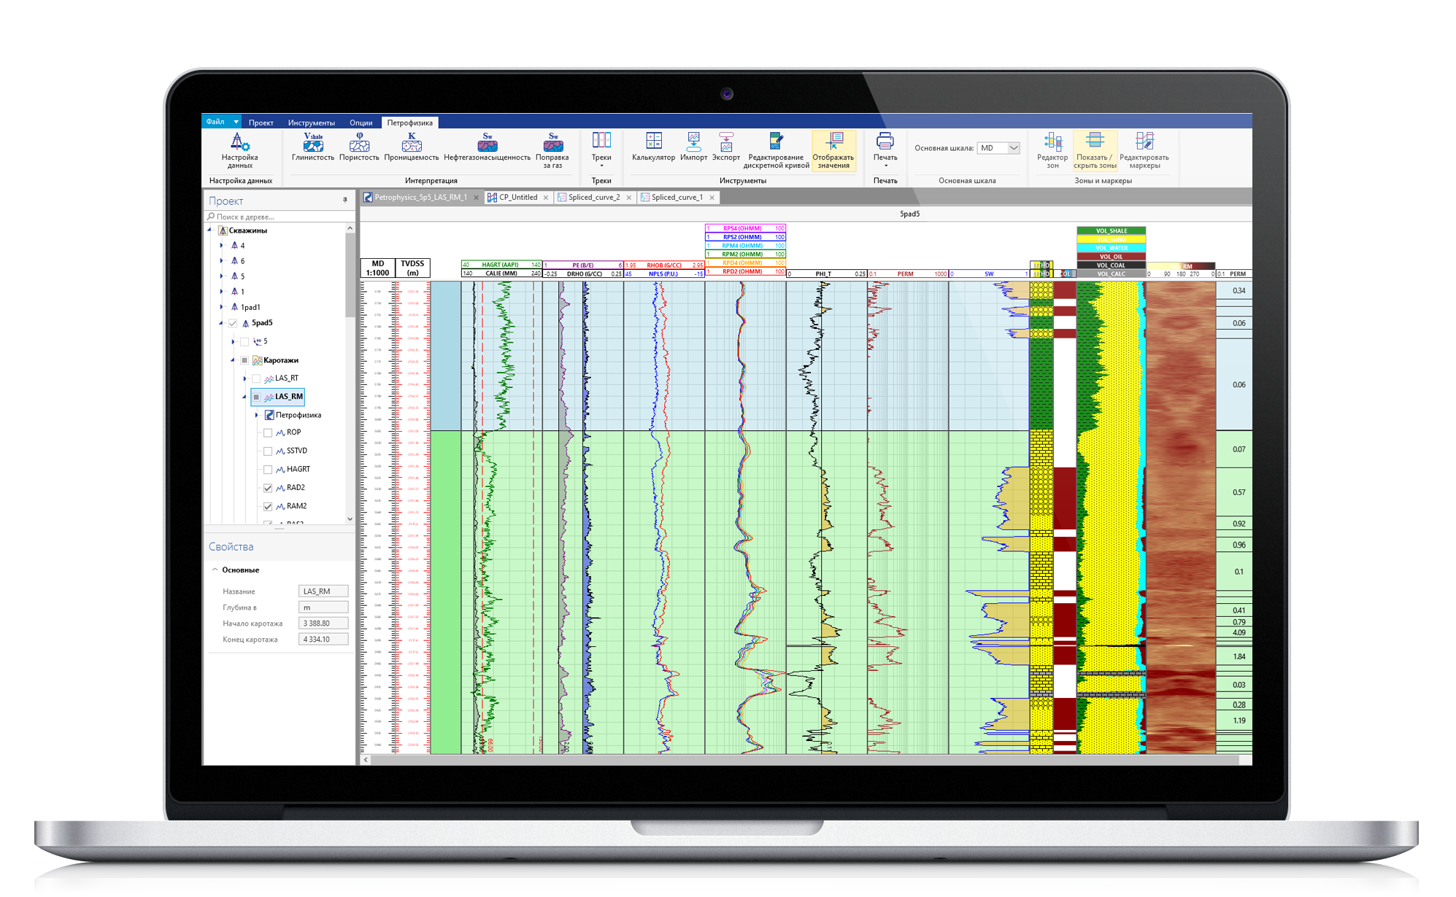Toggle the LAS_RM checkbox
This screenshot has height=897, width=1456.
(256, 397)
